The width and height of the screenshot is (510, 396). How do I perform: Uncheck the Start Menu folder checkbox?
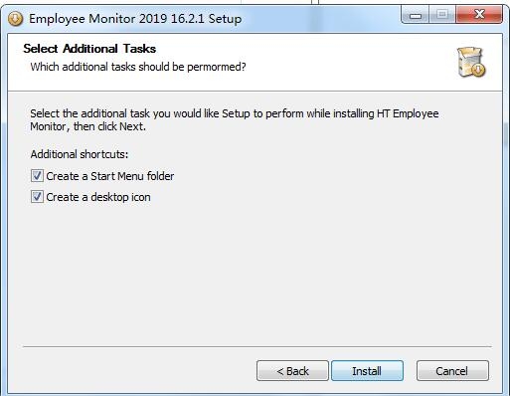(37, 176)
